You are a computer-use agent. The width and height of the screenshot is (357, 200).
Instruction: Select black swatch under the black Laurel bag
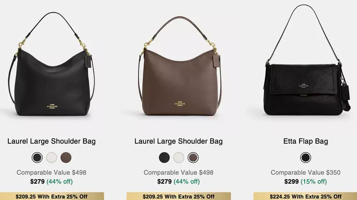[37, 158]
